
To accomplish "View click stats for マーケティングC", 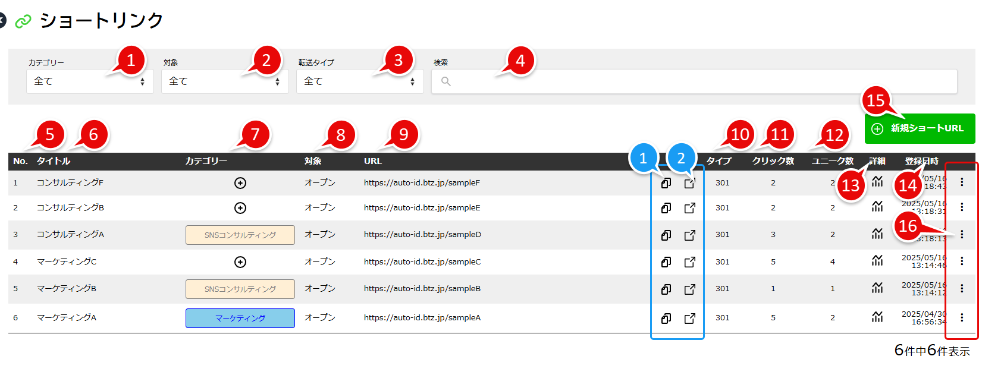I will coord(877,260).
